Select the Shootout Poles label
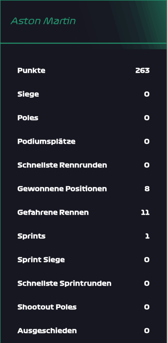Image resolution: width=167 pixels, height=343 pixels. pos(47,307)
